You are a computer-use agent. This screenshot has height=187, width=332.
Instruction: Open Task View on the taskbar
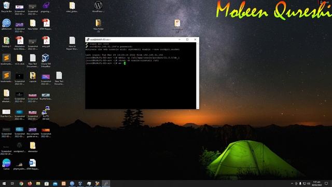12,183
